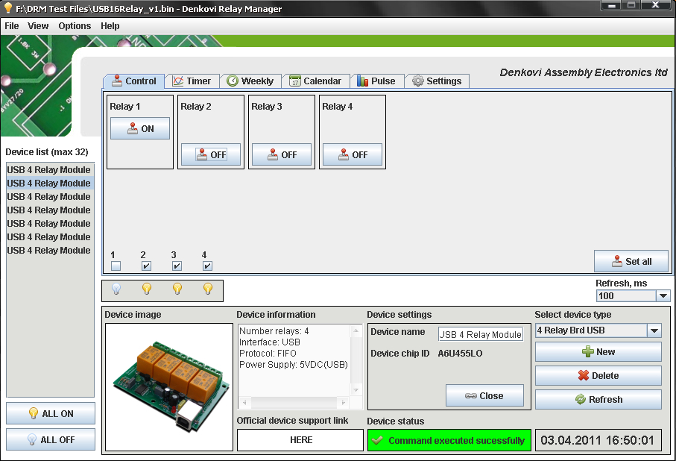The image size is (676, 461).
Task: Minimize the Denkovi Relay Manager window
Action: pos(611,5)
